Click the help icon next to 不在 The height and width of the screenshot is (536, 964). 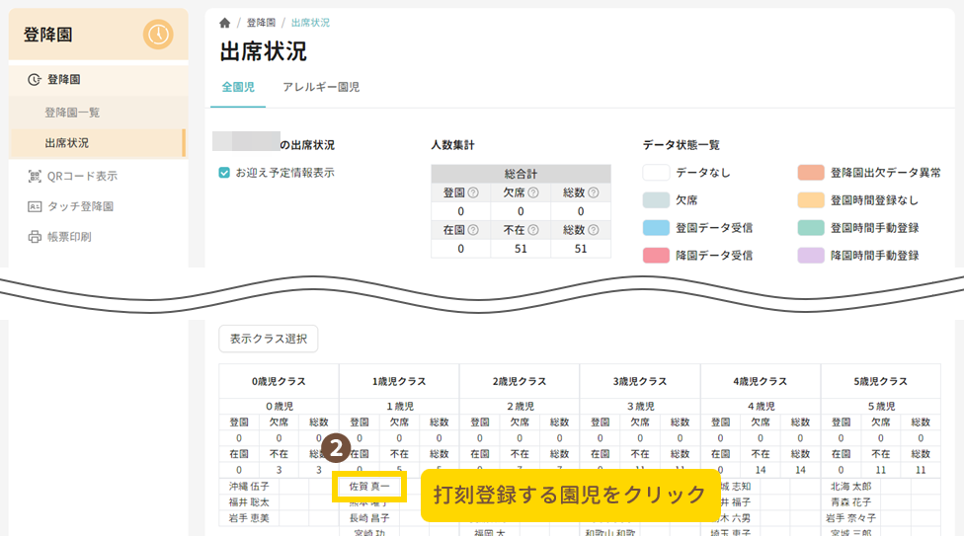[x=533, y=230]
